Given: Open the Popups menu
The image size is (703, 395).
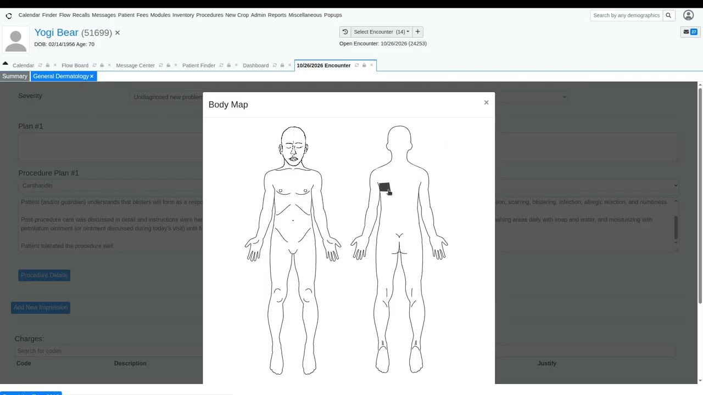Looking at the screenshot, I should (x=333, y=15).
